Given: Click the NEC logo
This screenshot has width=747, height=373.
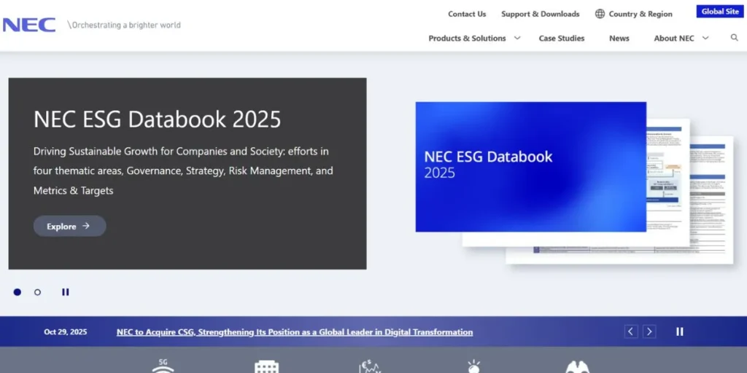Looking at the screenshot, I should pyautogui.click(x=29, y=25).
